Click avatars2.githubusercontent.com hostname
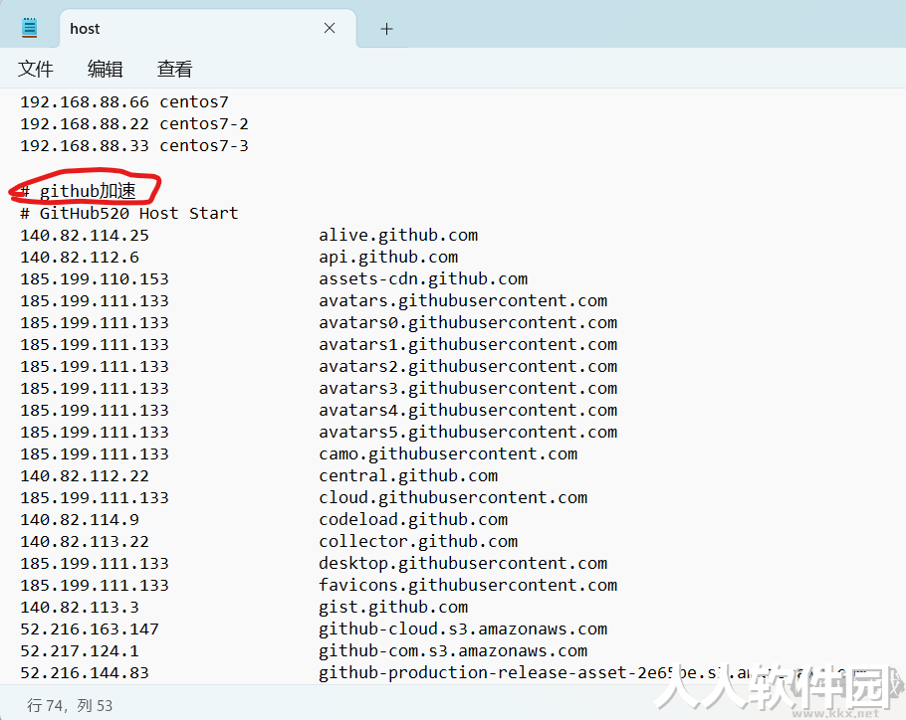The height and width of the screenshot is (720, 906). (468, 366)
